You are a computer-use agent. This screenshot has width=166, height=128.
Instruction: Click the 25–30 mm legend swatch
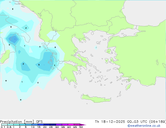pyautogui.click(x=53, y=125)
